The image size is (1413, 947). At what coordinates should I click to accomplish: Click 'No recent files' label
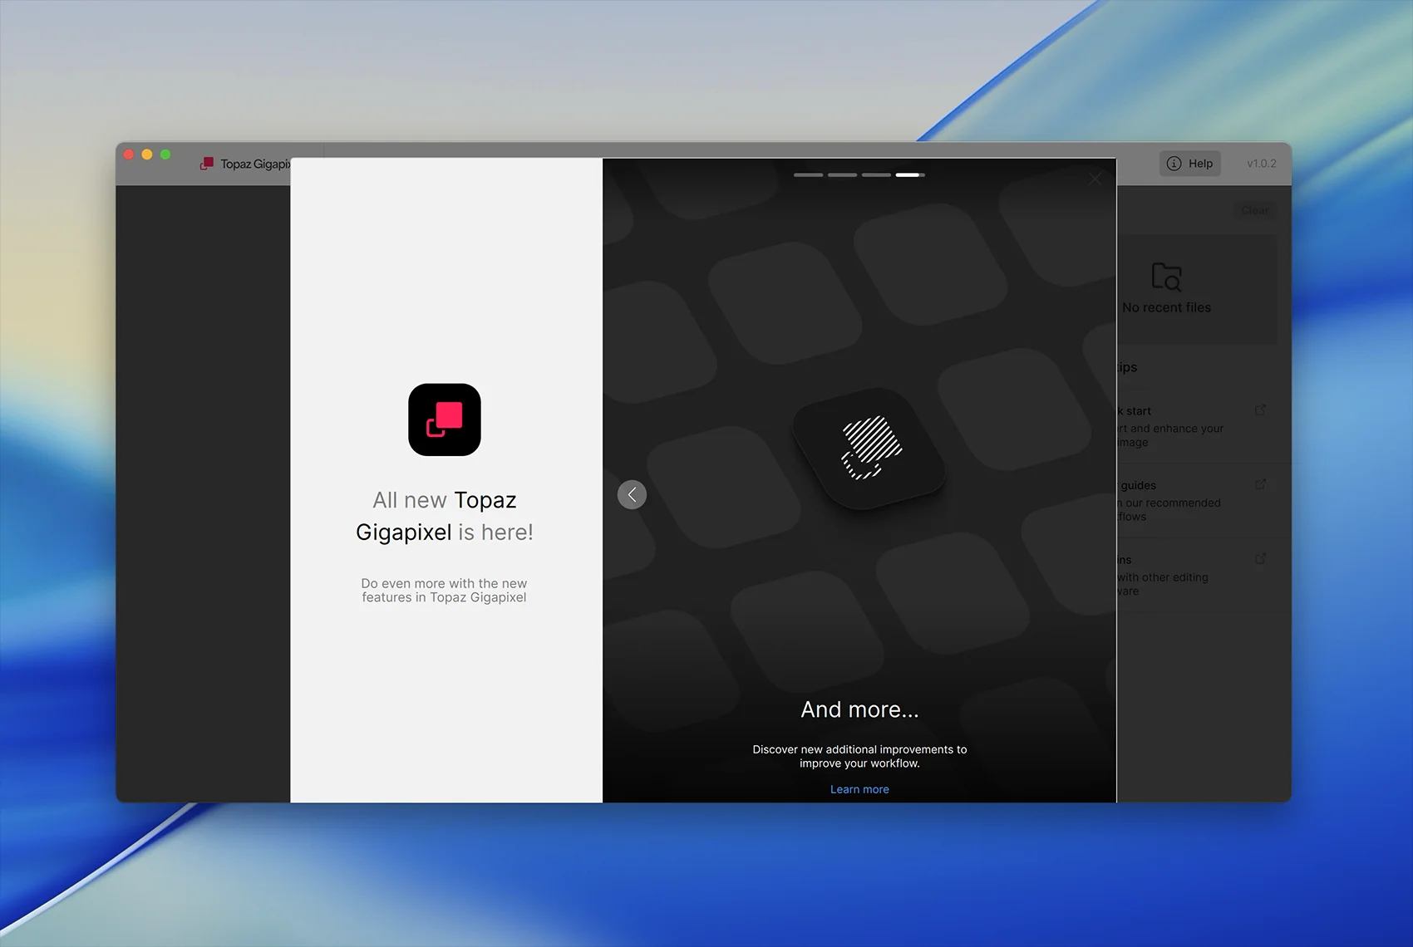tap(1166, 307)
